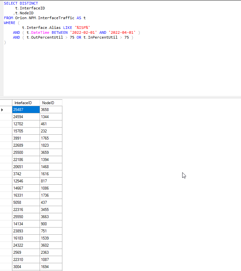Select NodeID cell 3455
The width and height of the screenshot is (241, 271).
(x=51, y=210)
